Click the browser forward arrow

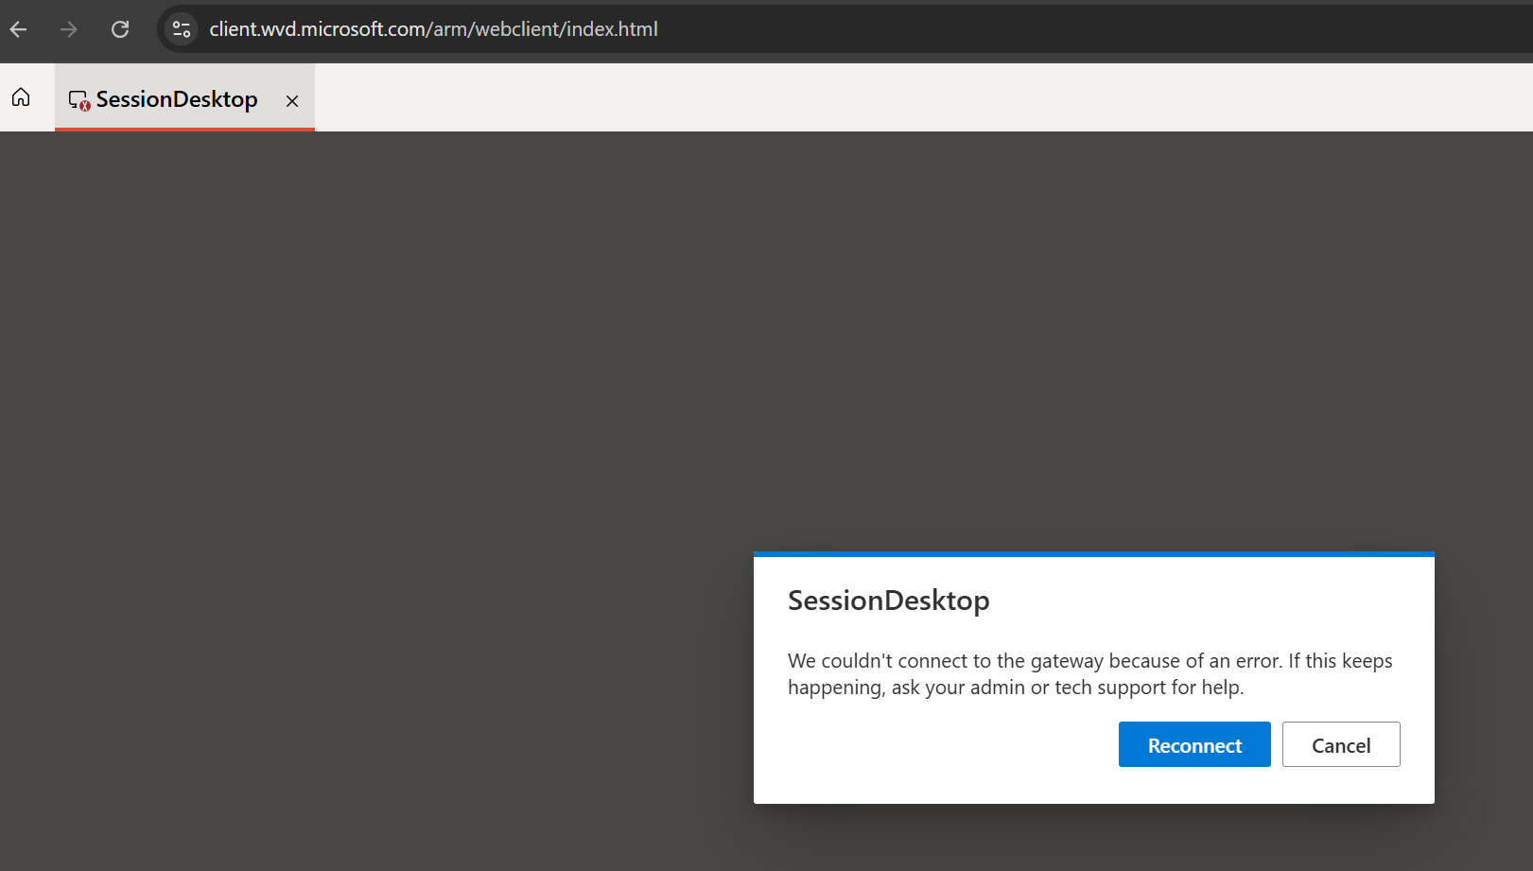69,29
